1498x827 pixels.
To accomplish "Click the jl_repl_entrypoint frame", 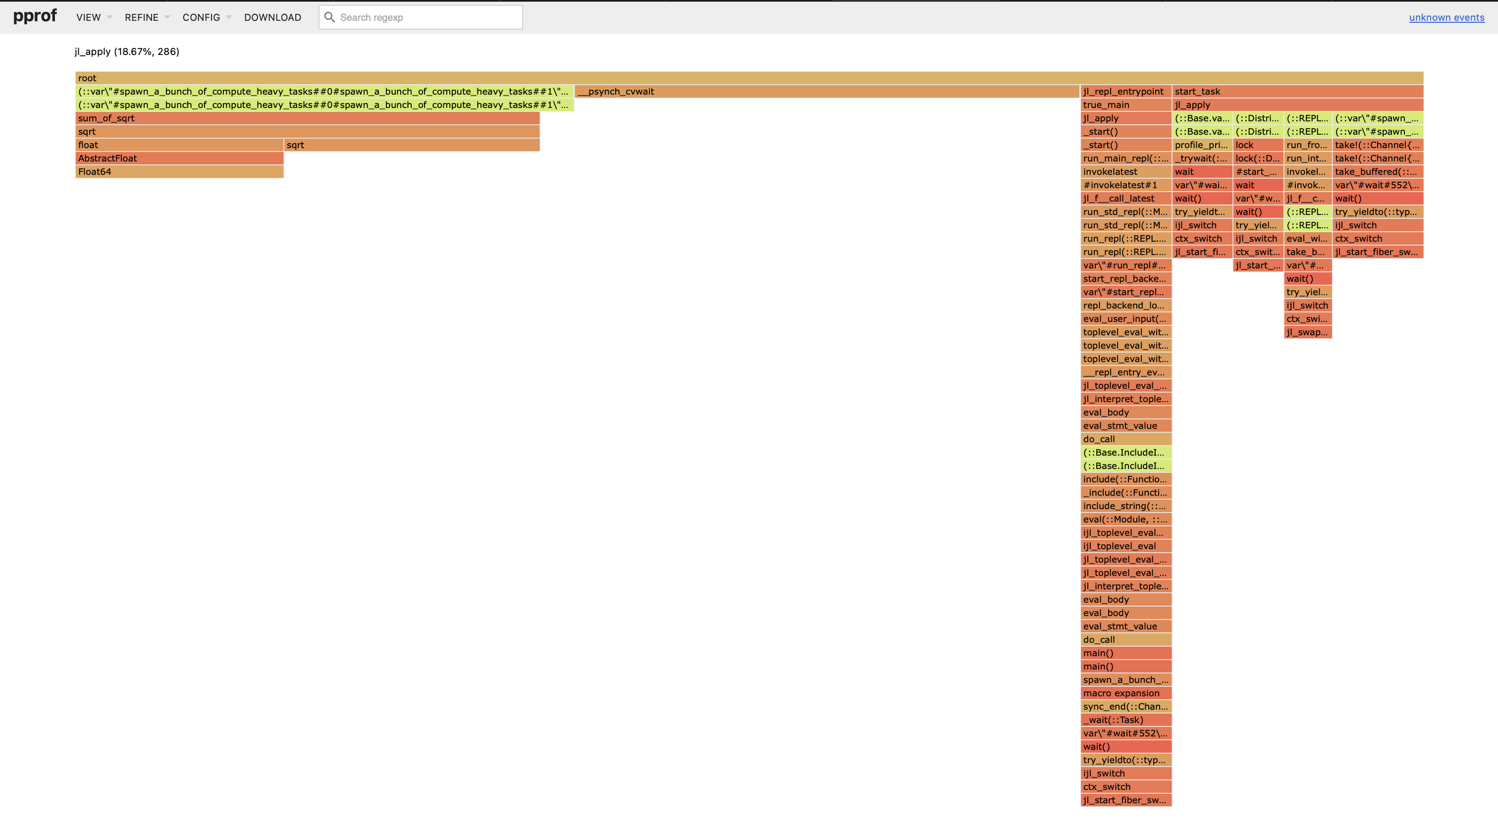I will (1124, 91).
